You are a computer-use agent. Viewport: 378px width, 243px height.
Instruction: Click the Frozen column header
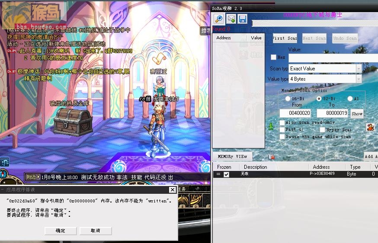[224, 167]
